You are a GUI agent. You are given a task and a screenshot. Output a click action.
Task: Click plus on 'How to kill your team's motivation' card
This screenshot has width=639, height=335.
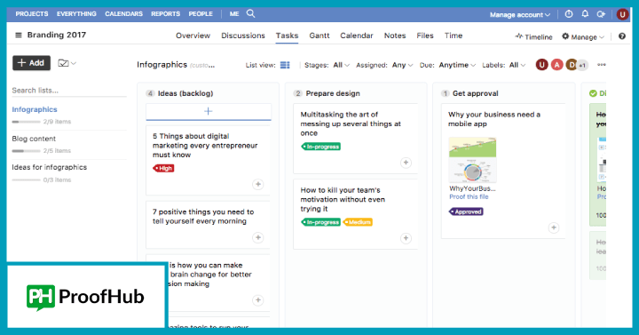click(406, 238)
